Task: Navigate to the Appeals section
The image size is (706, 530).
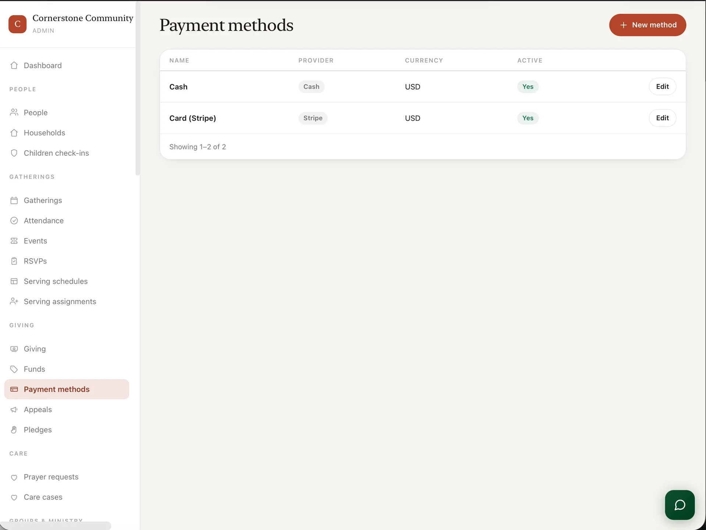Action: [x=67, y=409]
